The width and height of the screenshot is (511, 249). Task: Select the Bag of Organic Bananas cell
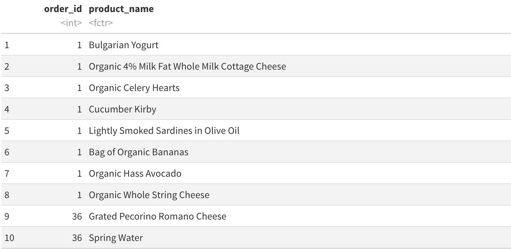pyautogui.click(x=138, y=152)
